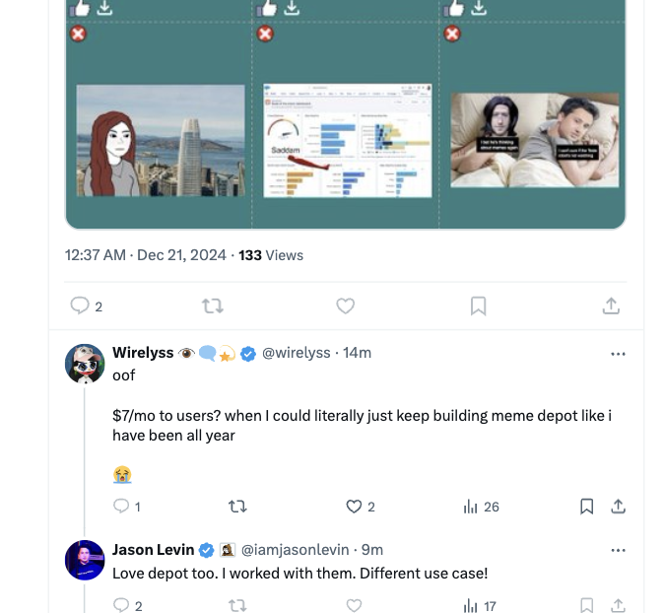
Task: Share the Wirelyss reply
Action: 618,507
